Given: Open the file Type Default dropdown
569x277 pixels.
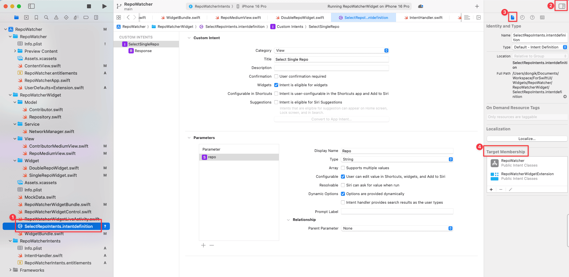Looking at the screenshot, I should (x=540, y=47).
